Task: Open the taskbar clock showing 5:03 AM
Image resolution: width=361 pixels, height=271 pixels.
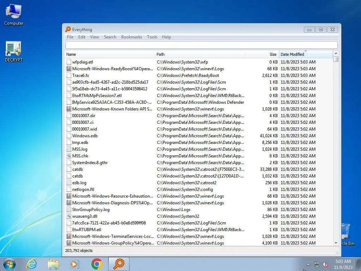Action: pyautogui.click(x=343, y=264)
